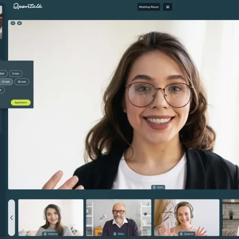Image resolution: width=239 pixels, height=239 pixels.
Task: Select the 5 min duration option
Action: click(x=16, y=74)
